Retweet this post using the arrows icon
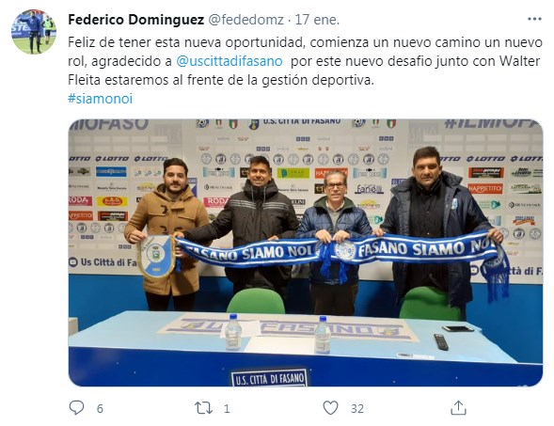The width and height of the screenshot is (554, 426). tap(203, 408)
